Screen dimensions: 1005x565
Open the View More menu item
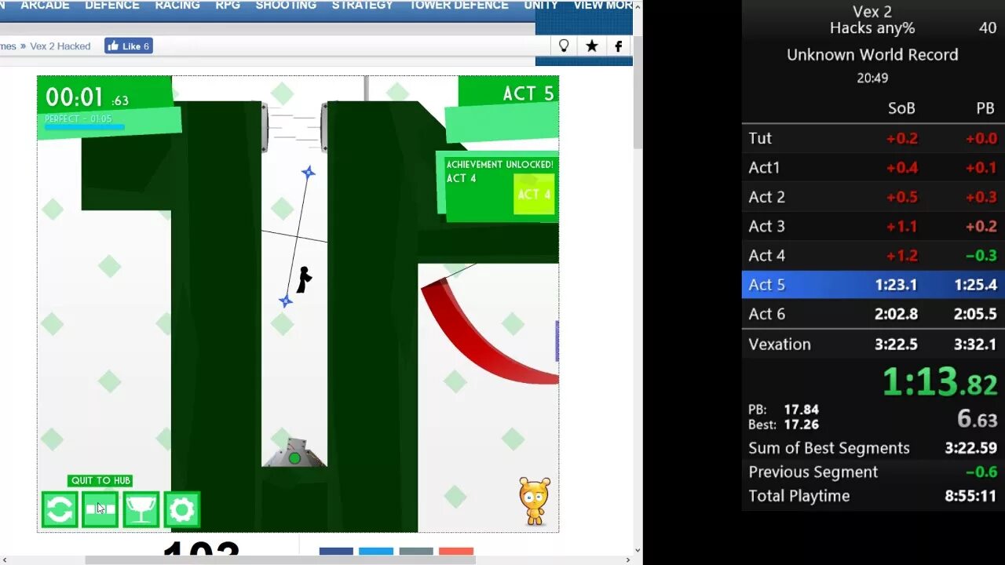tap(603, 5)
